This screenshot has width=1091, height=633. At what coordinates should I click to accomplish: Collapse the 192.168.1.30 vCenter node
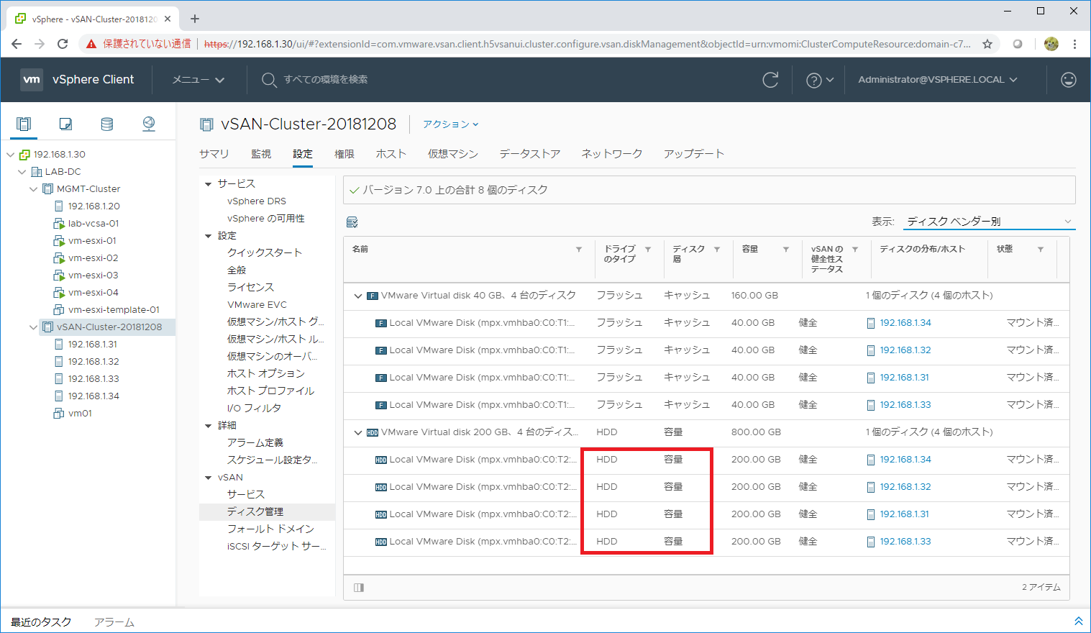(10, 155)
